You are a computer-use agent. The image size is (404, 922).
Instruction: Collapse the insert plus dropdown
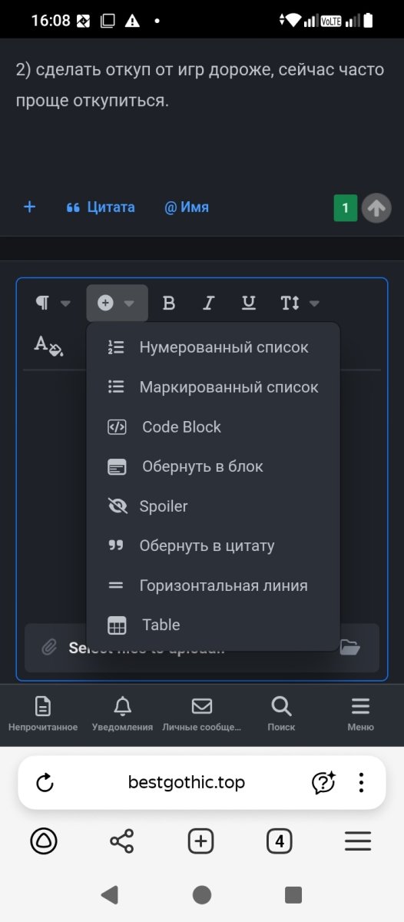pos(117,303)
